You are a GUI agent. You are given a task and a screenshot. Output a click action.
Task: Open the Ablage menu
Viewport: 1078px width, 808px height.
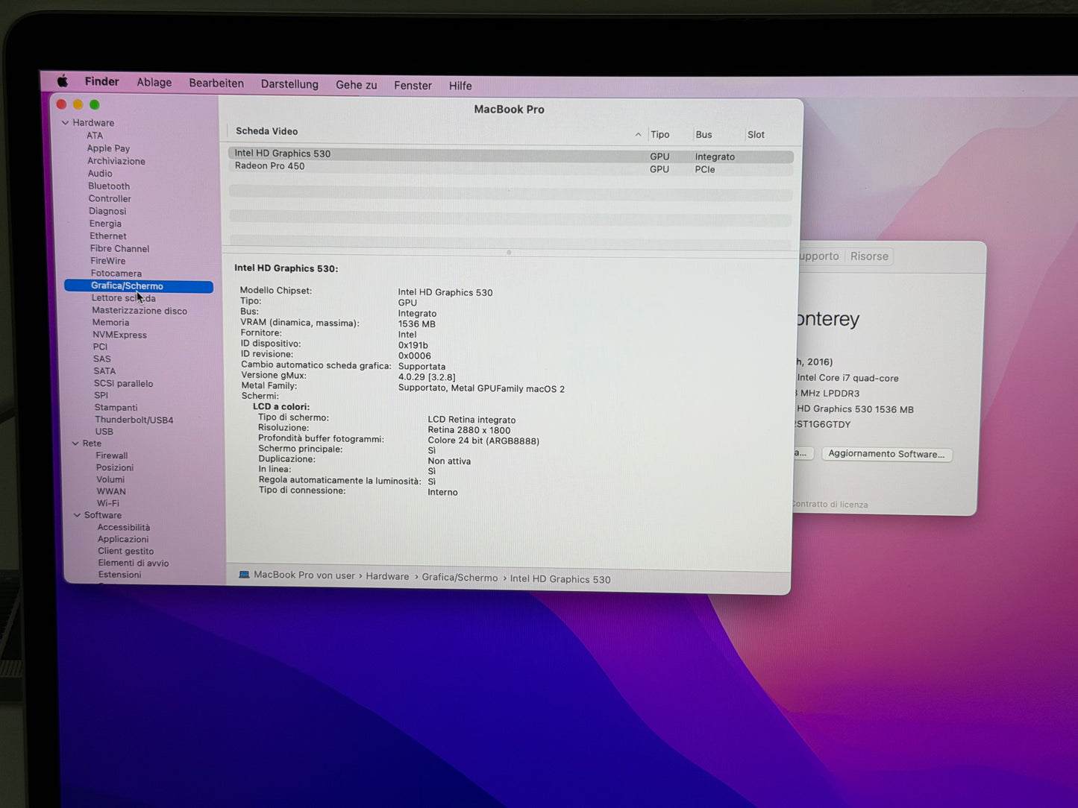[x=154, y=82]
